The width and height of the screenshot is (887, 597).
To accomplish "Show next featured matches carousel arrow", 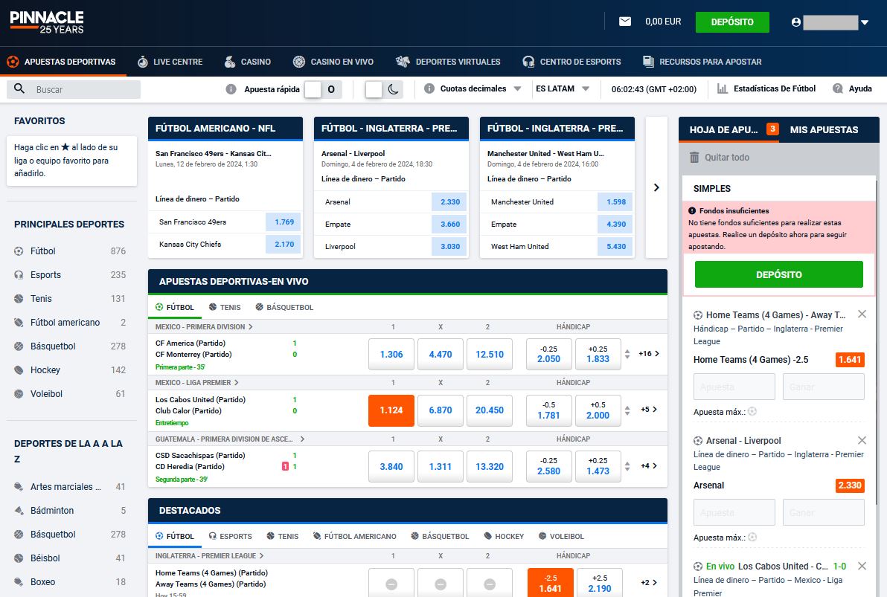I will pos(656,187).
